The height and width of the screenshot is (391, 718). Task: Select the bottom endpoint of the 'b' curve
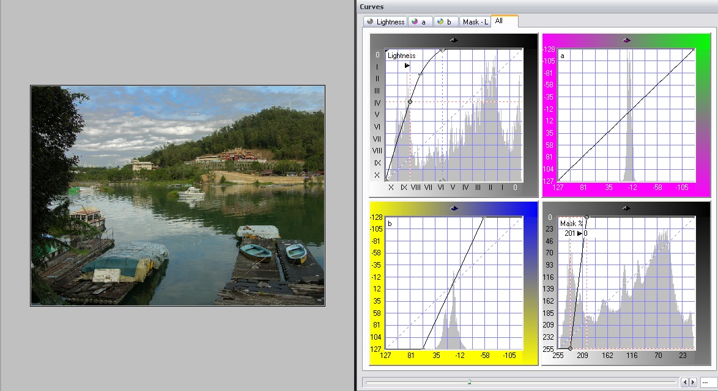tap(424, 348)
